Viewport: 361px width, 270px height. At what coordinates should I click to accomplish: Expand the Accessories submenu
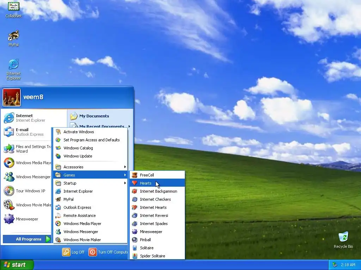90,167
